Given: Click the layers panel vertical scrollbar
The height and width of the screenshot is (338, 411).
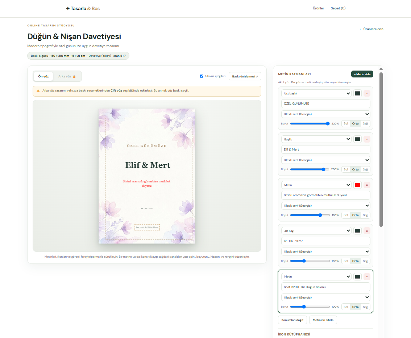Looking at the screenshot, I should pos(381,149).
